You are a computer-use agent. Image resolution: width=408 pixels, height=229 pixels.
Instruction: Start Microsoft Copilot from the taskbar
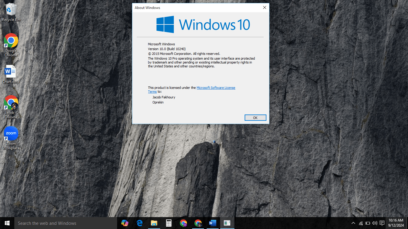[x=125, y=223]
